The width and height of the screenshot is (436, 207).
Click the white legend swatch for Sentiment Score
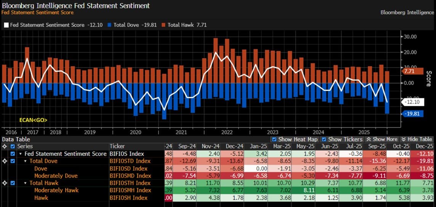point(6,25)
